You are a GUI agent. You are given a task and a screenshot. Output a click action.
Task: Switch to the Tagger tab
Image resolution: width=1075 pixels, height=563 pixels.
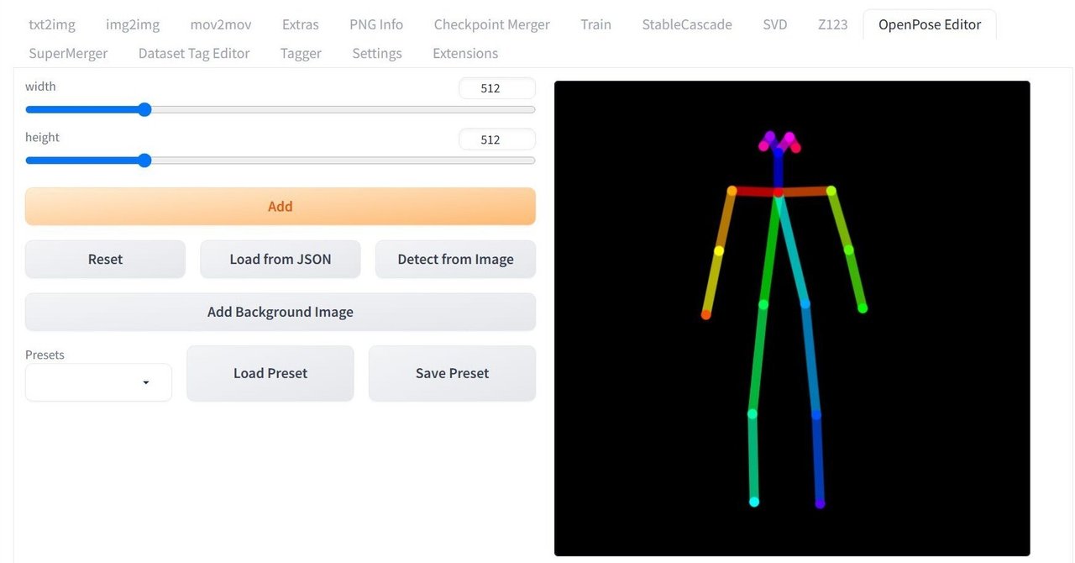click(300, 53)
